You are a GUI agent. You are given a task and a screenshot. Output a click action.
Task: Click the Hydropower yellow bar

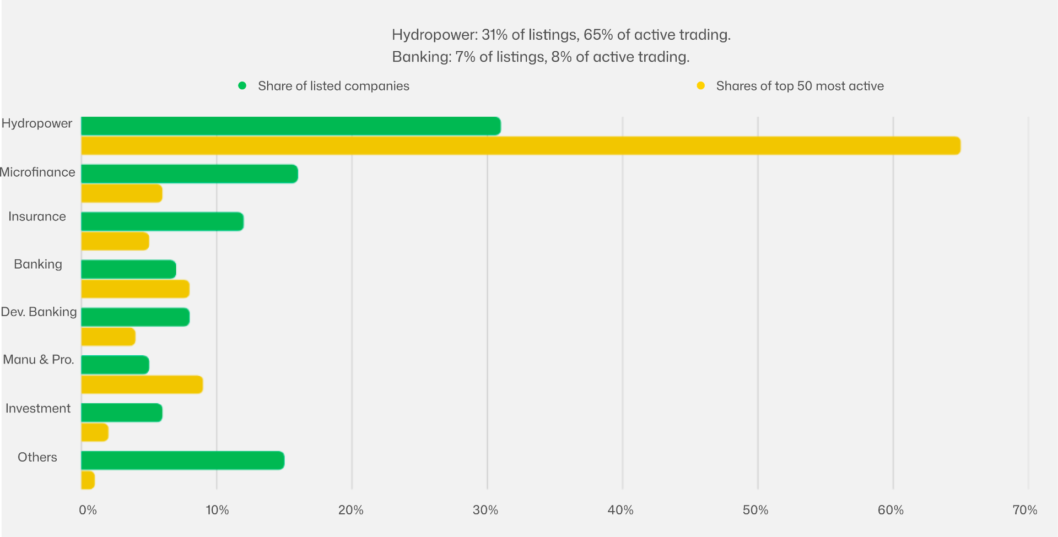[520, 146]
